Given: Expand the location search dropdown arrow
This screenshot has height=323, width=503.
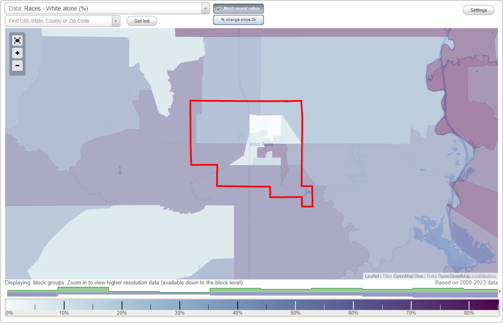Looking at the screenshot, I should pyautogui.click(x=116, y=21).
